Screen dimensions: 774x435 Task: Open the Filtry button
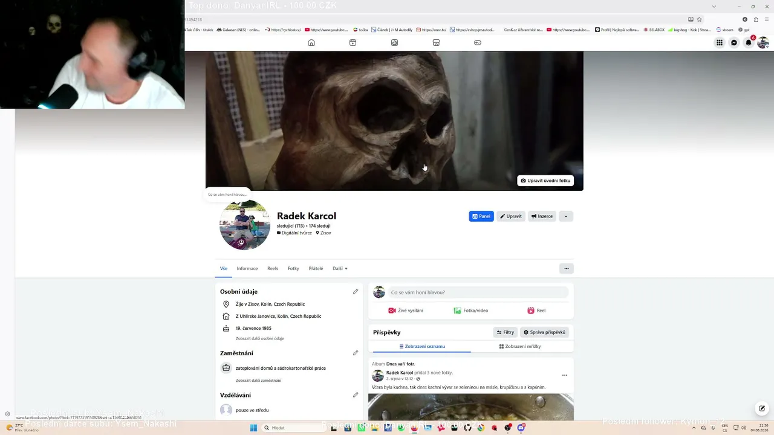505,332
